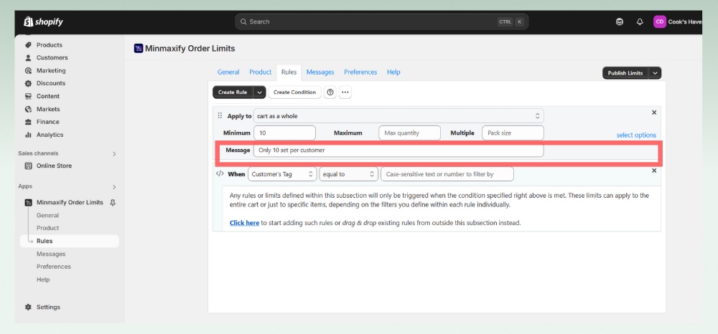
Task: Open the Sidekick assistant icon
Action: tap(620, 22)
